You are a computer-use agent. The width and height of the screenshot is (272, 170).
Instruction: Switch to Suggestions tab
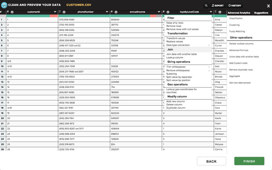pyautogui.click(x=261, y=13)
